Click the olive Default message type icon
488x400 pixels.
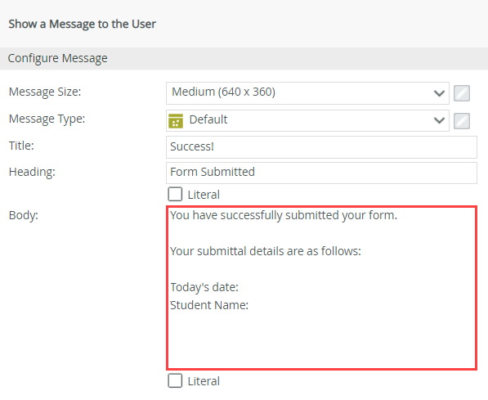click(176, 121)
